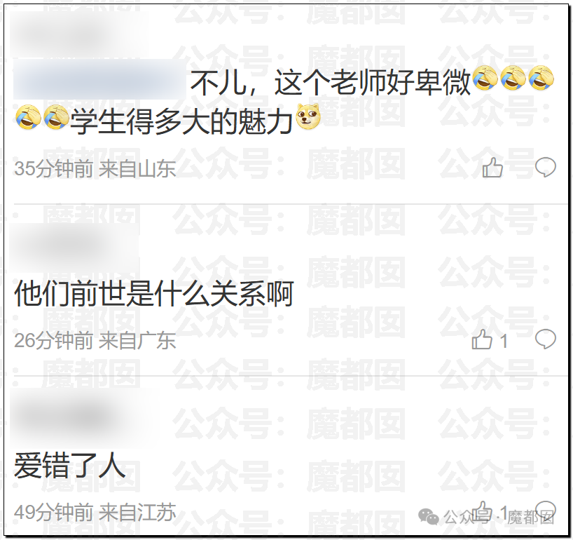Select the comment text 爱错了人
The image size is (573, 540).
[x=70, y=465]
